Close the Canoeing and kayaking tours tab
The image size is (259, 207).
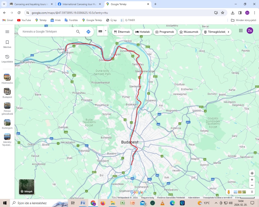52,4
